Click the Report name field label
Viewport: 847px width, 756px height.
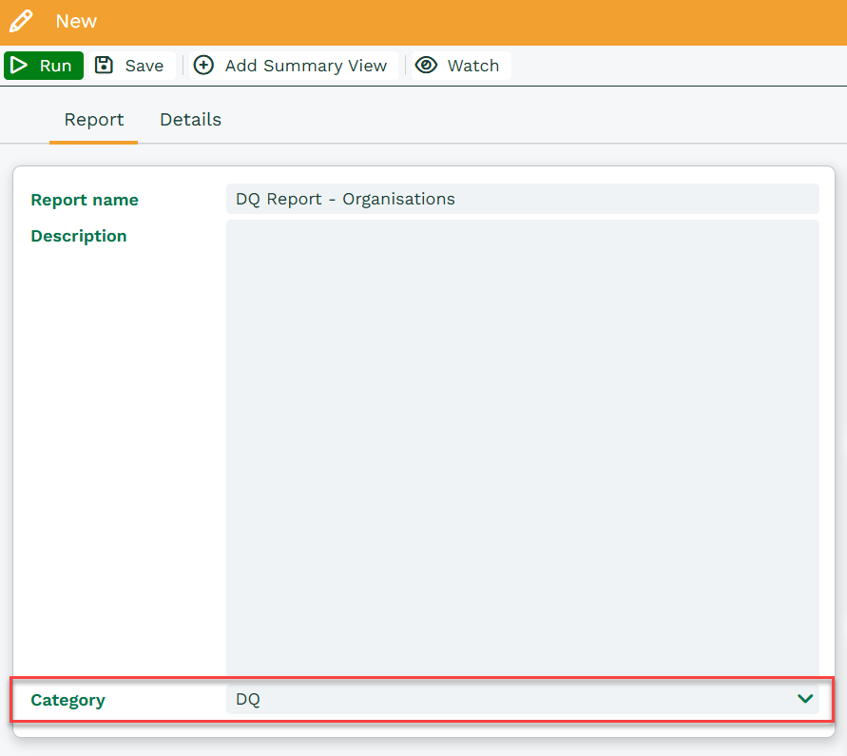pyautogui.click(x=85, y=200)
